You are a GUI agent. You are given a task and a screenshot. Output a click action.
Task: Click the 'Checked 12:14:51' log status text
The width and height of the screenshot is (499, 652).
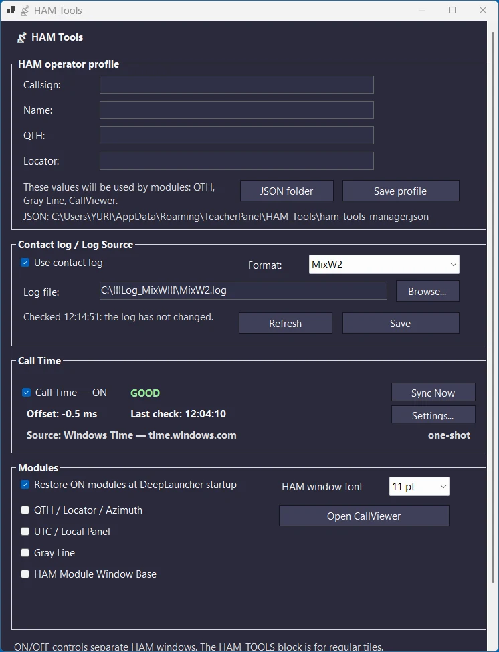pos(118,317)
